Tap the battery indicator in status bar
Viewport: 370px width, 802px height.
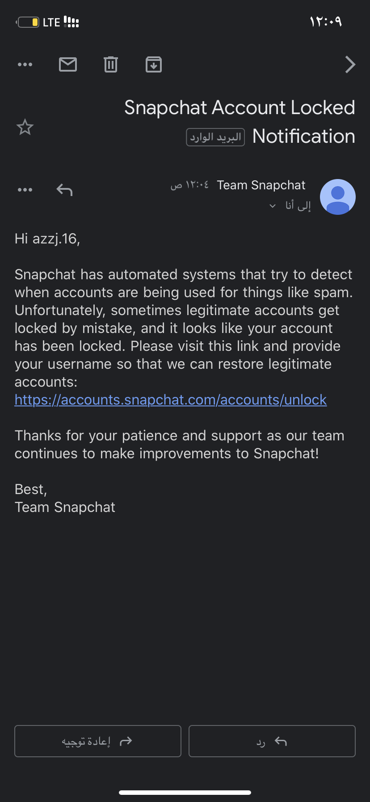[x=29, y=22]
